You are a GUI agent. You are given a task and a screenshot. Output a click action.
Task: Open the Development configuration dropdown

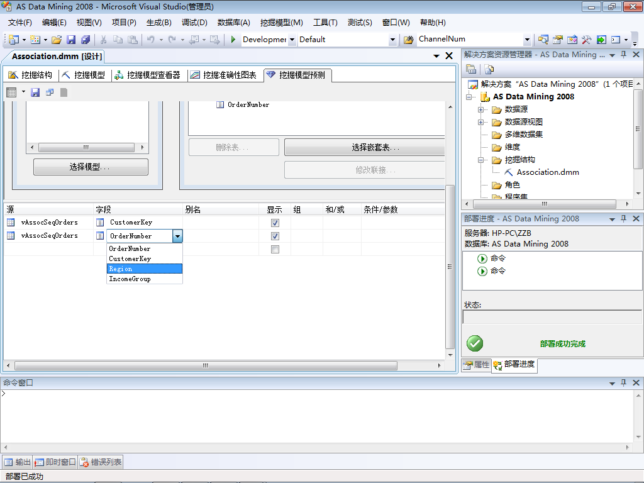point(292,40)
